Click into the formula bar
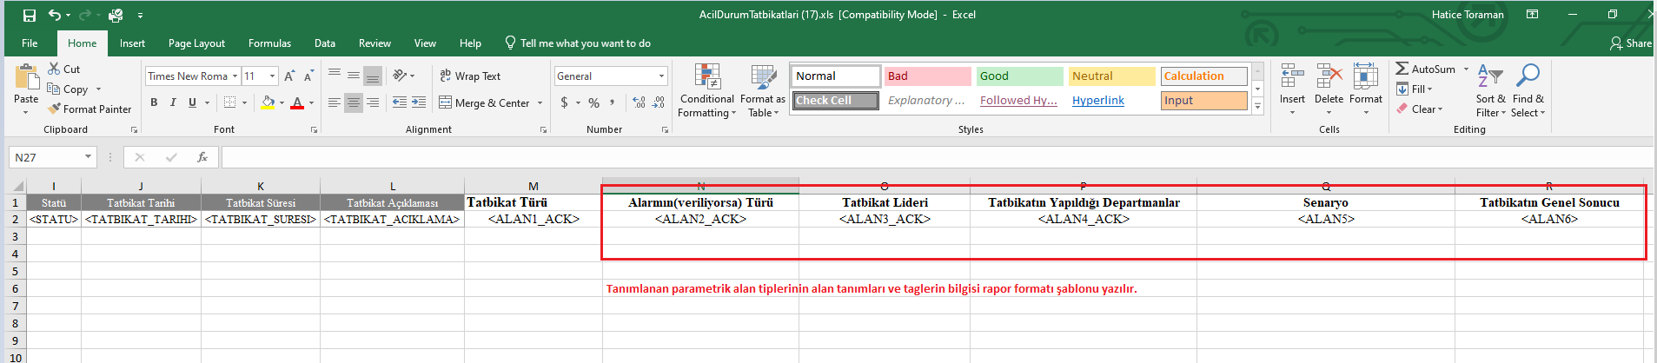Screen dimensions: 1657x363 pos(937,157)
